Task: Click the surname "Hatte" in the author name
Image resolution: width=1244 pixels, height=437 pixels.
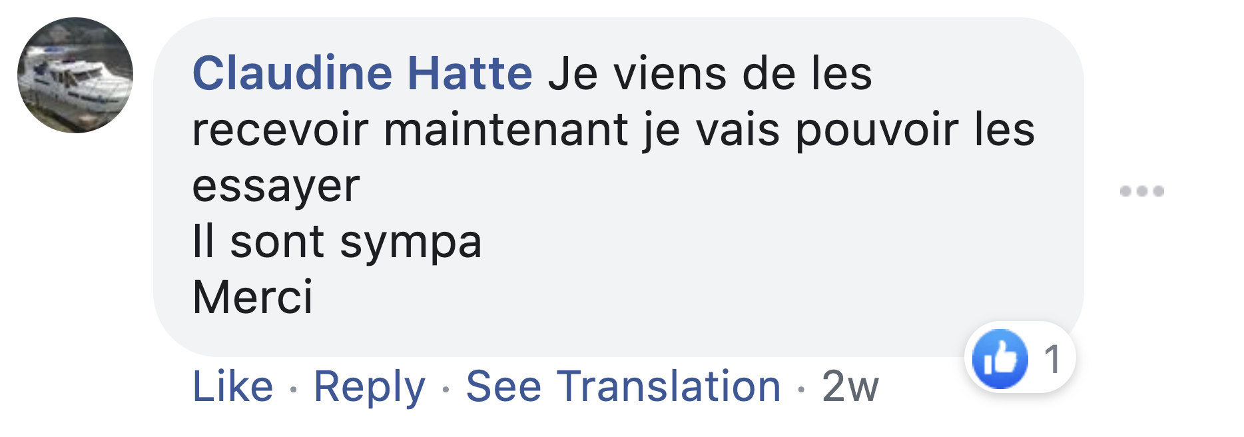Action: click(x=469, y=73)
